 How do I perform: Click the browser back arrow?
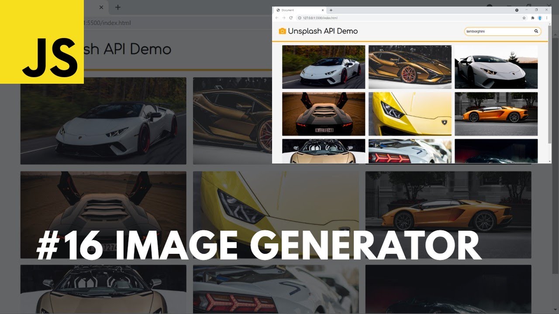tap(276, 18)
